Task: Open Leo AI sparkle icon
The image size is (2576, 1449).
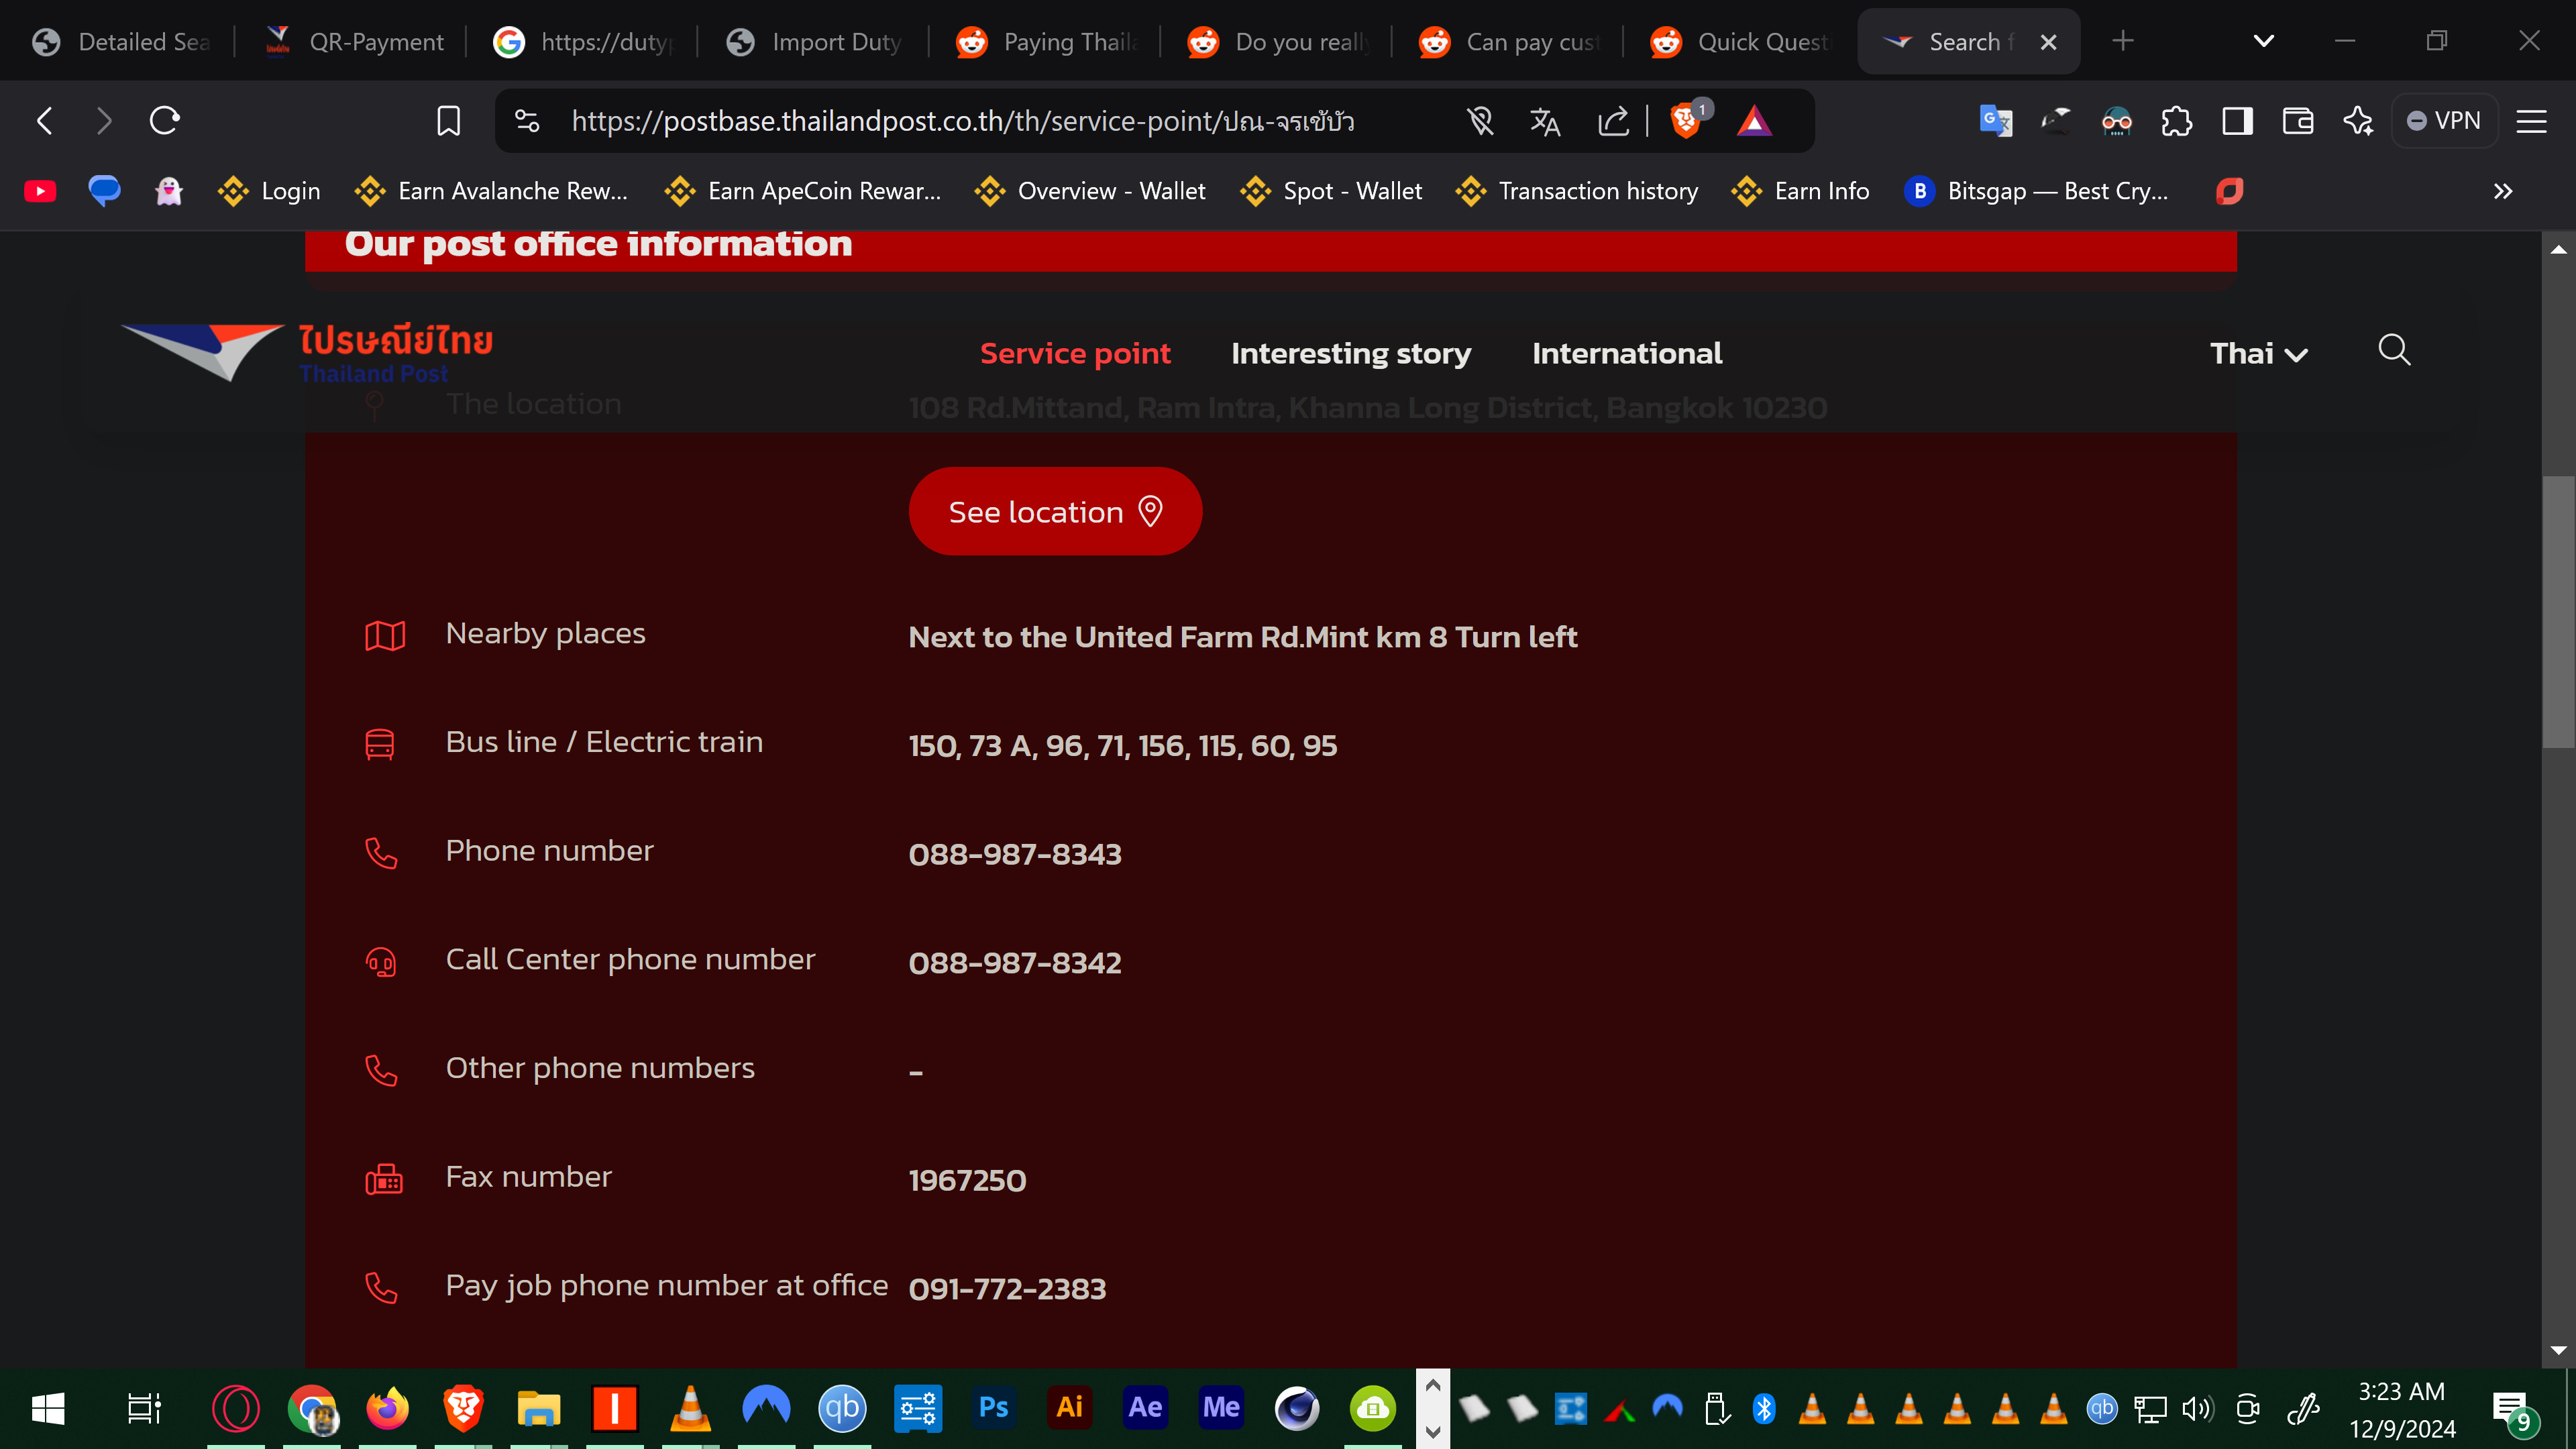Action: [x=2358, y=121]
